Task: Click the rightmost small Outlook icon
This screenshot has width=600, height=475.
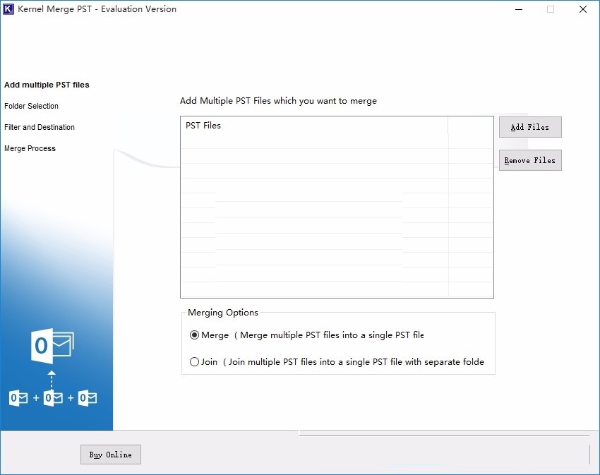Action: 88,398
